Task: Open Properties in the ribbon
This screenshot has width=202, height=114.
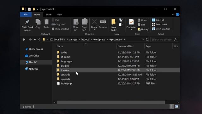Action: (131, 25)
